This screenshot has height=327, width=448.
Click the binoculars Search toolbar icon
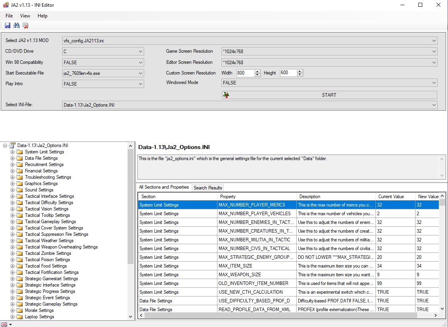(x=17, y=25)
